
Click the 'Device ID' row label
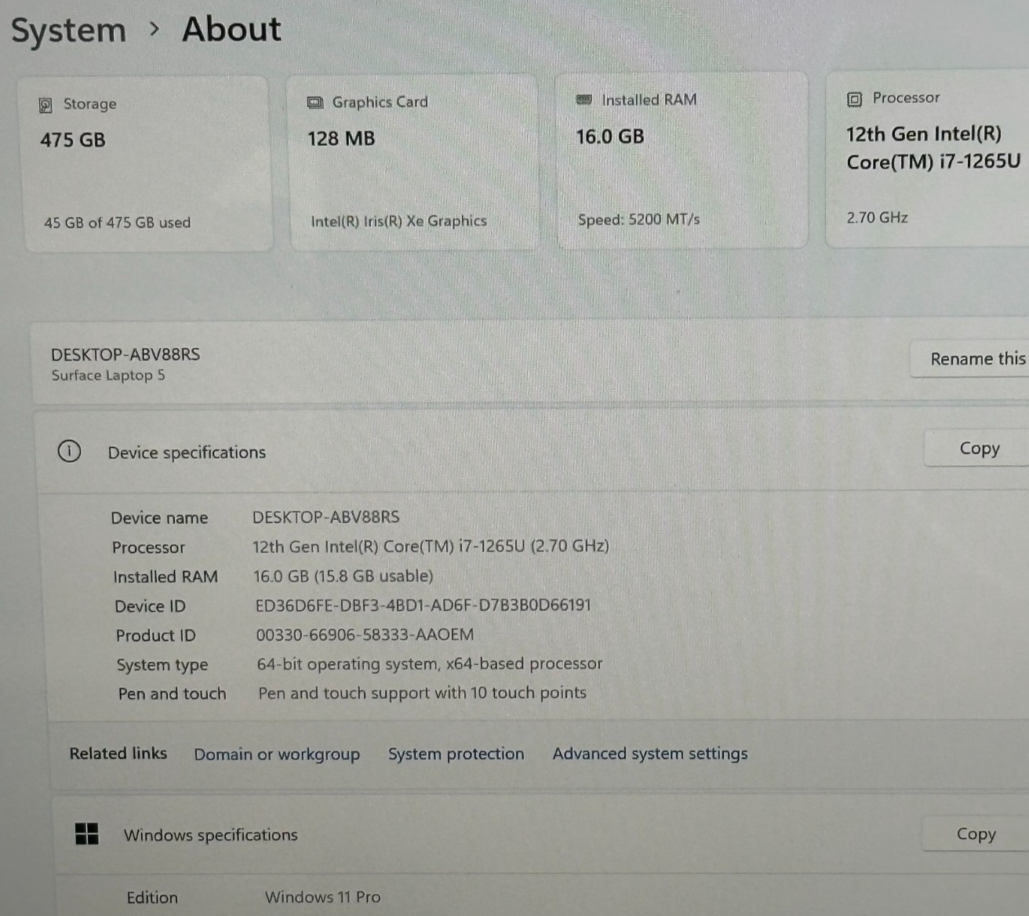pyautogui.click(x=150, y=606)
